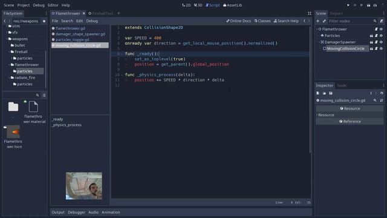Open the Inspector object history list
387x218 pixels.
tap(382, 93)
